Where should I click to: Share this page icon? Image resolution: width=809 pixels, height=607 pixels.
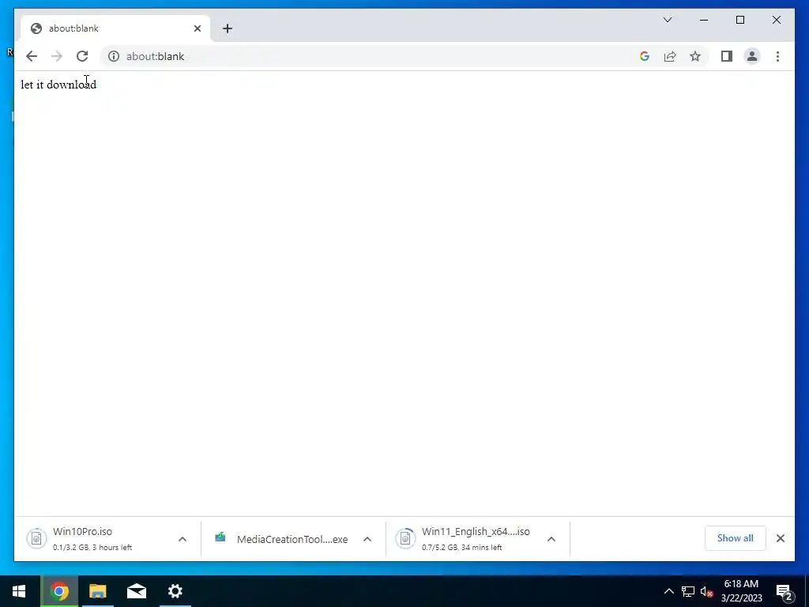670,56
